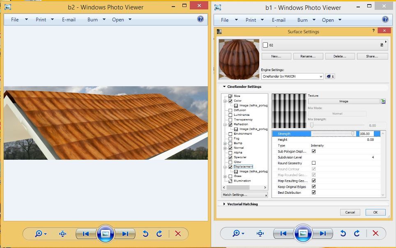
Task: Click actual size icon in b1 viewer
Action: 260,234
